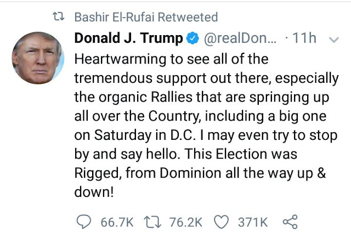The height and width of the screenshot is (232, 351).
Task: Retweet this tweet using the arrows icon
Action: point(152,222)
